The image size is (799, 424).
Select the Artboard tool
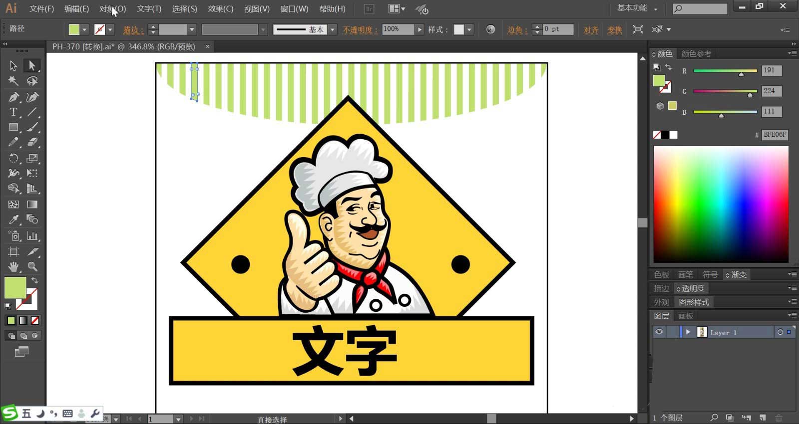tap(13, 251)
